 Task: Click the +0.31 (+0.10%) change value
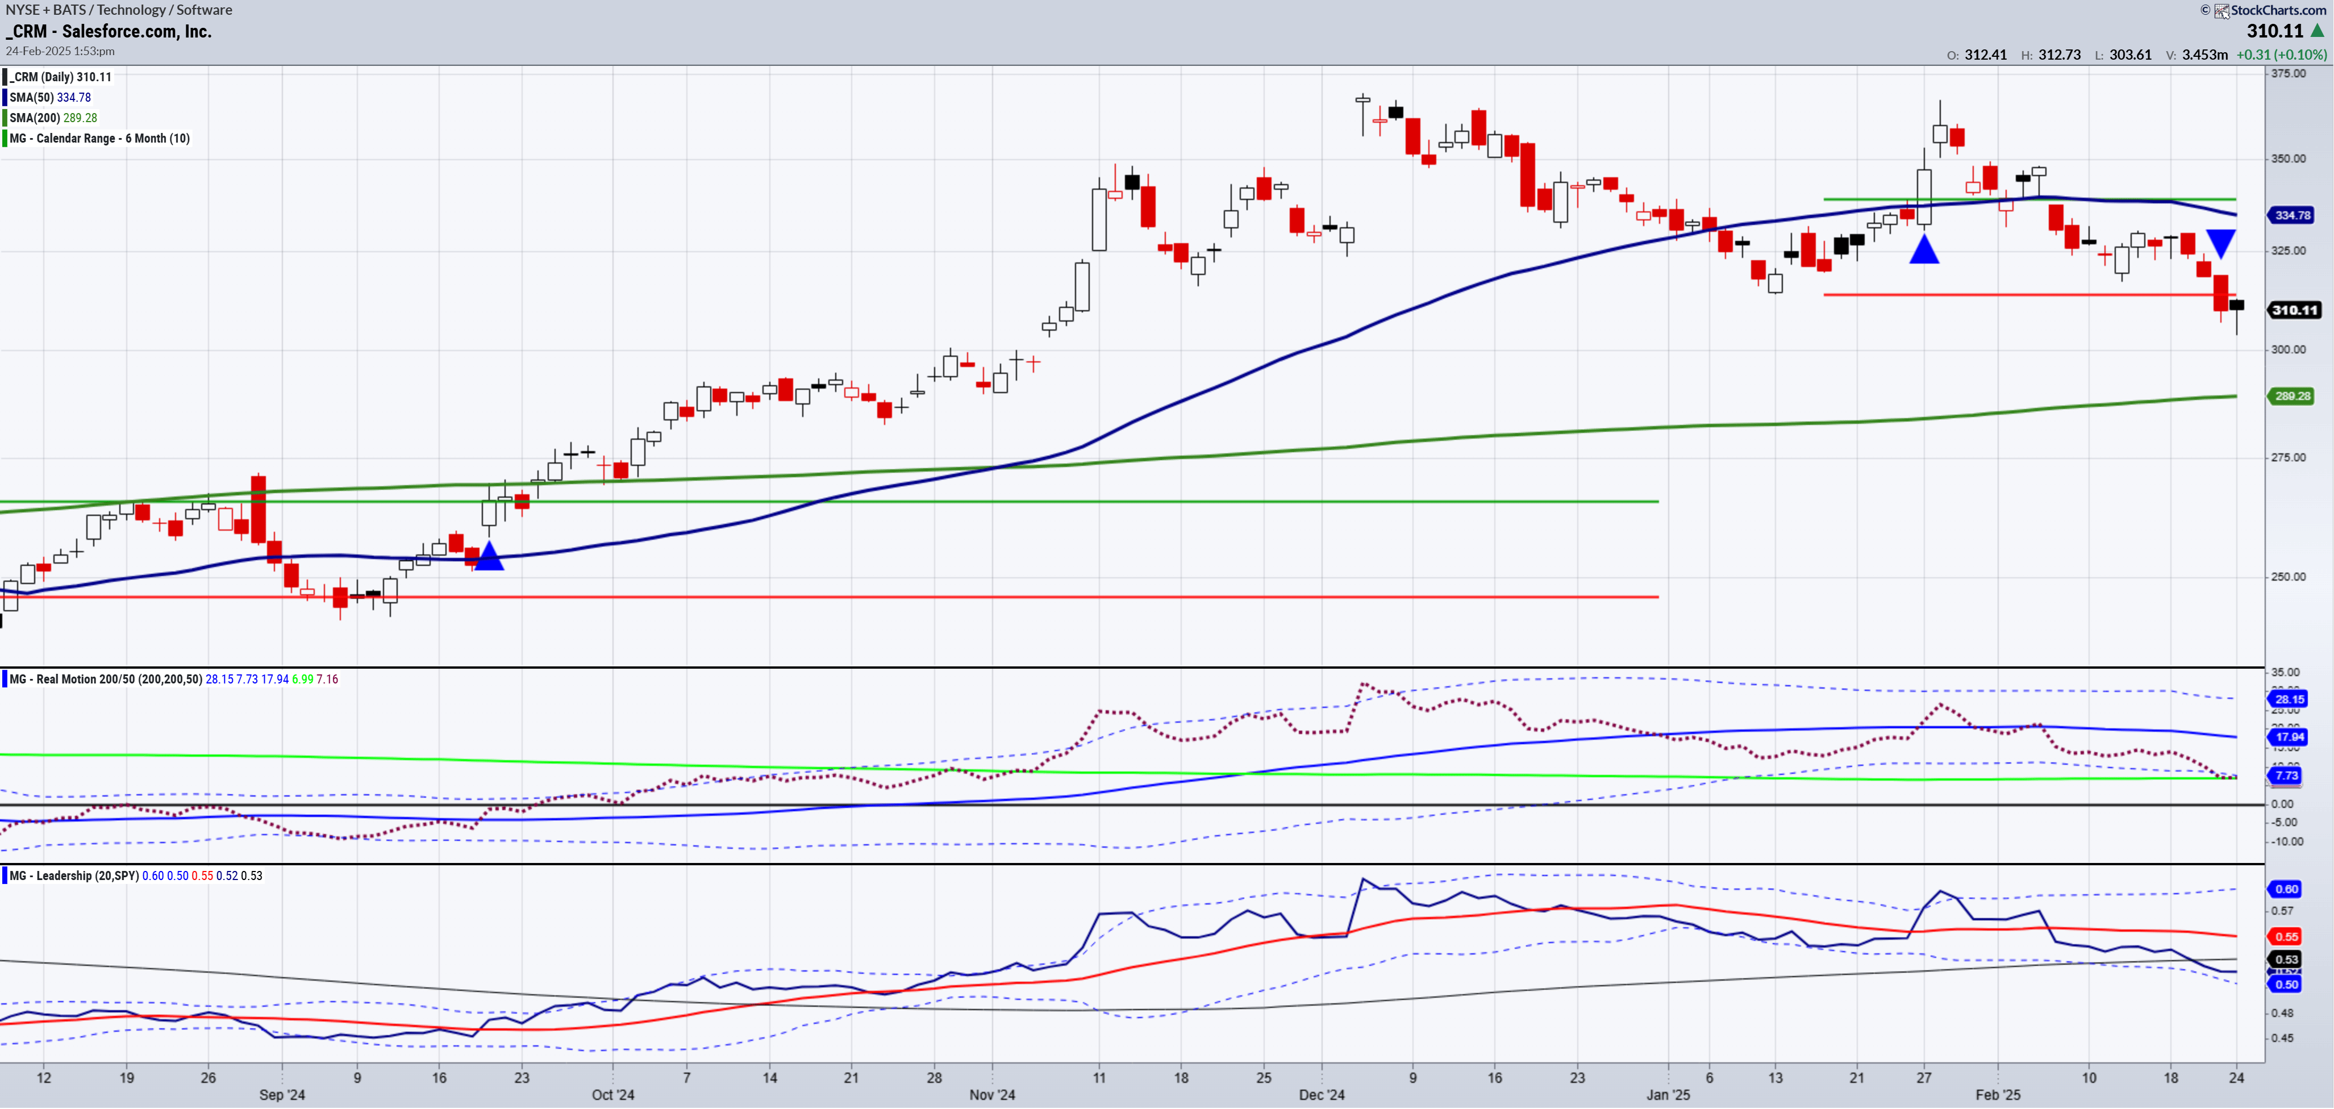(x=2281, y=55)
